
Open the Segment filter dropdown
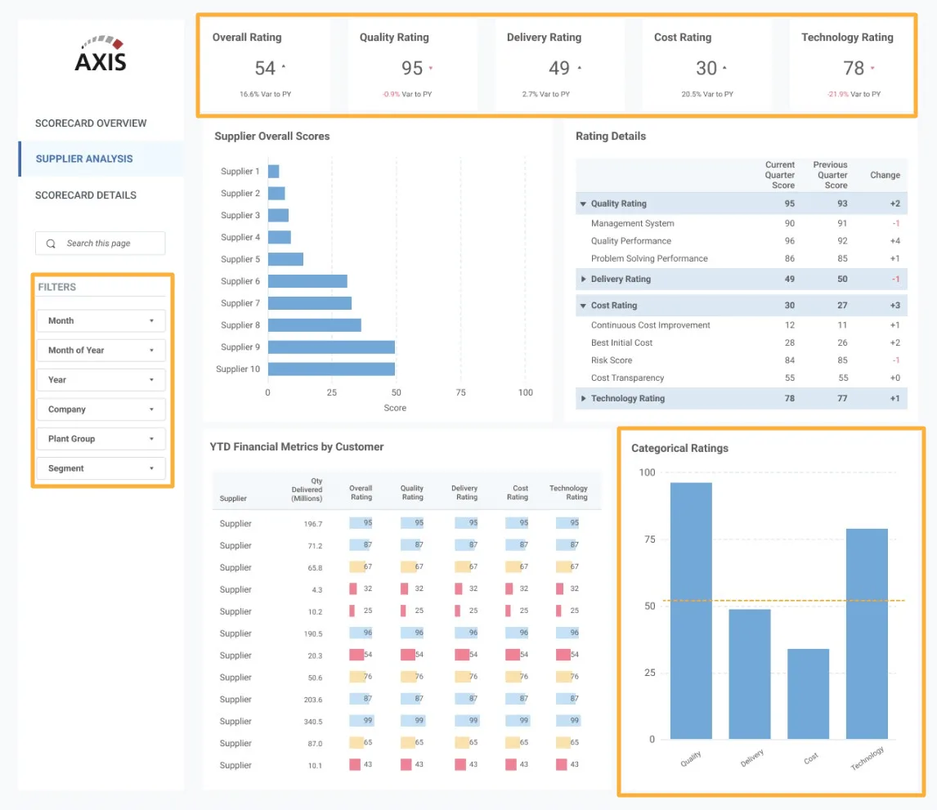101,468
